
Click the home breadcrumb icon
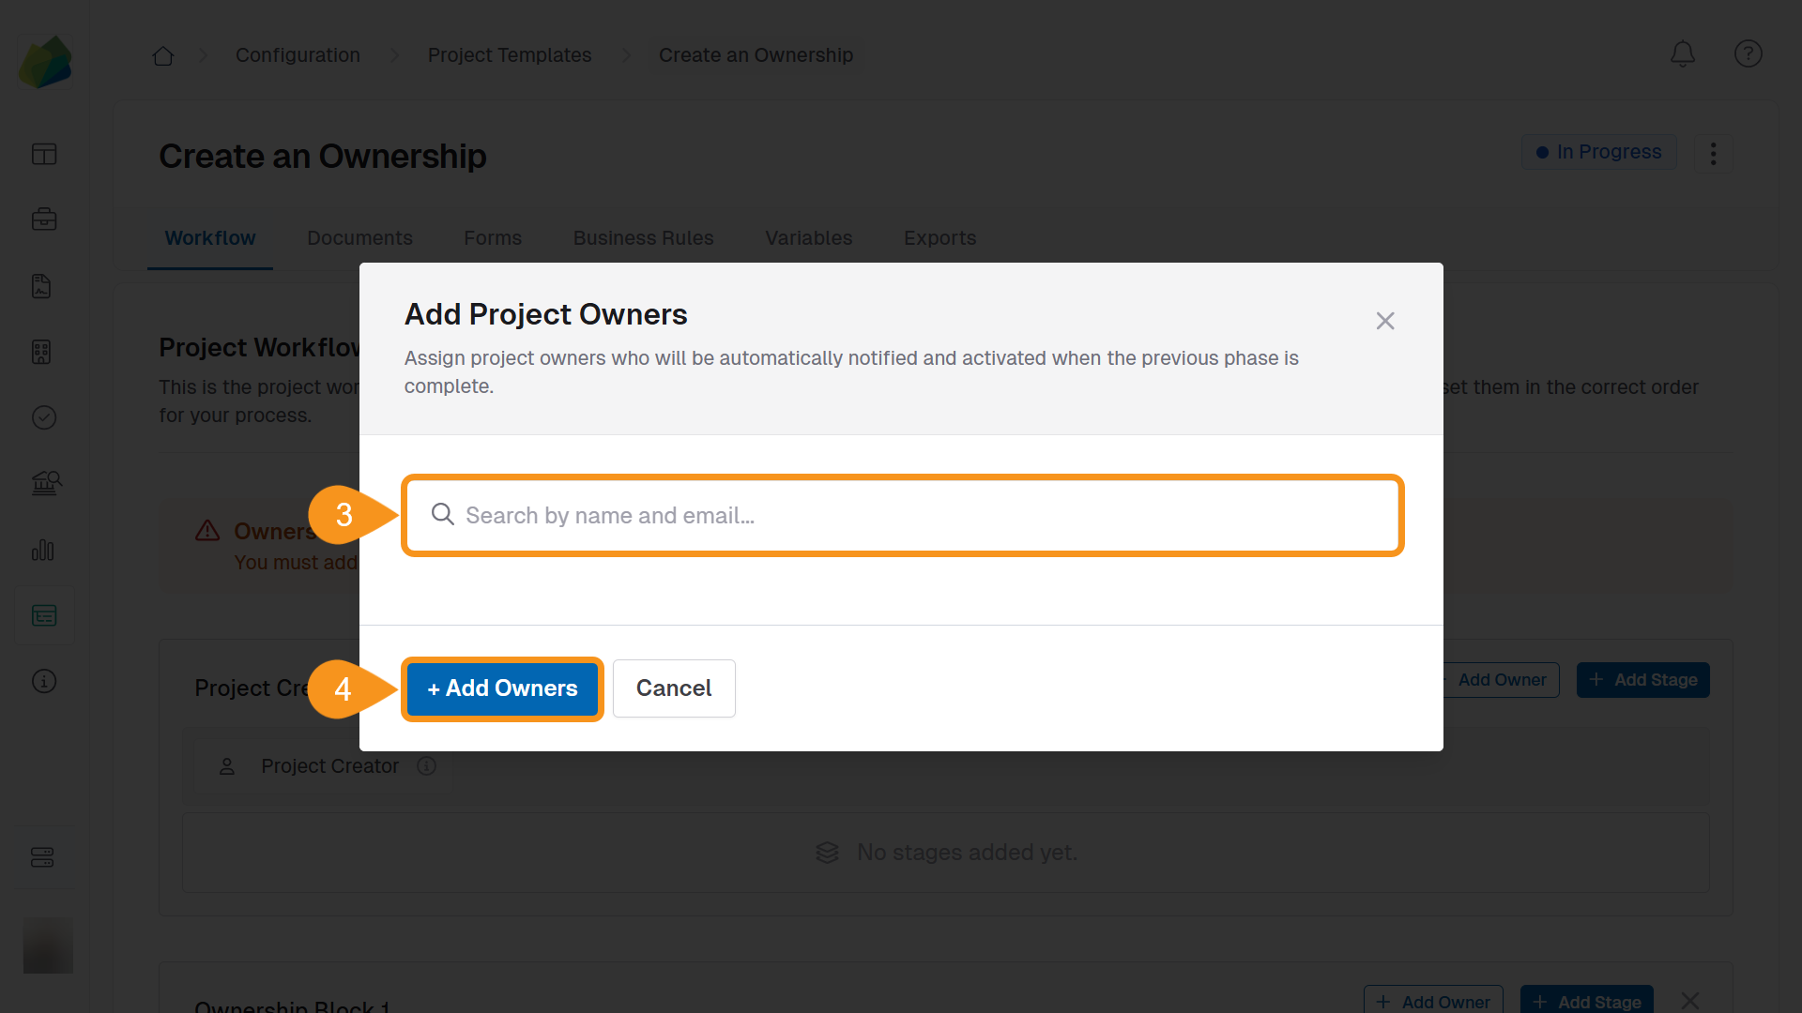pos(163,56)
